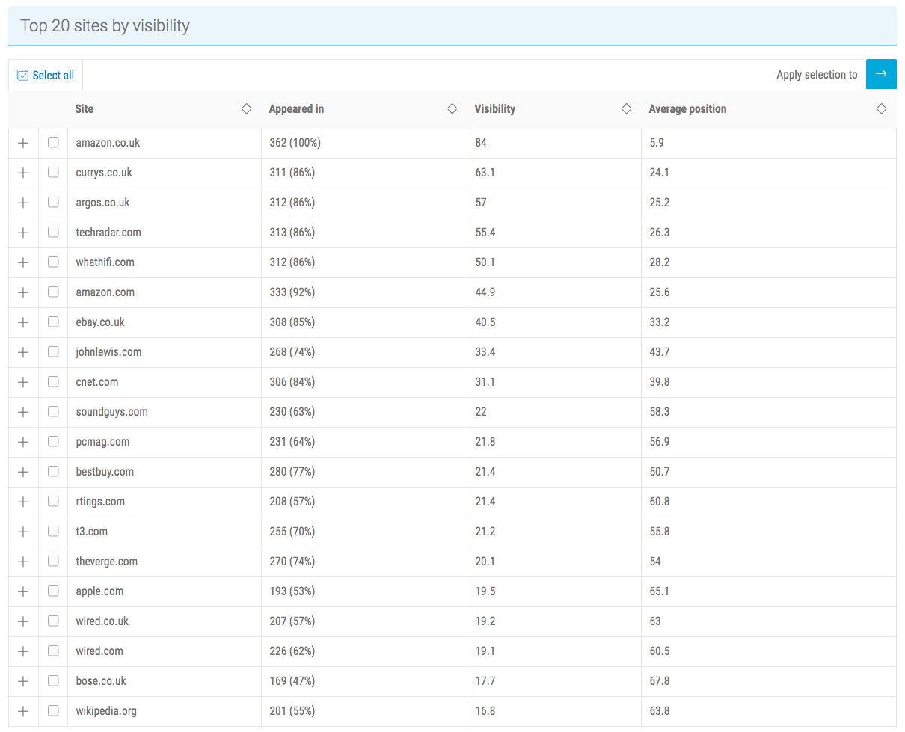The height and width of the screenshot is (732, 905).
Task: Click Select all
Action: click(x=46, y=75)
